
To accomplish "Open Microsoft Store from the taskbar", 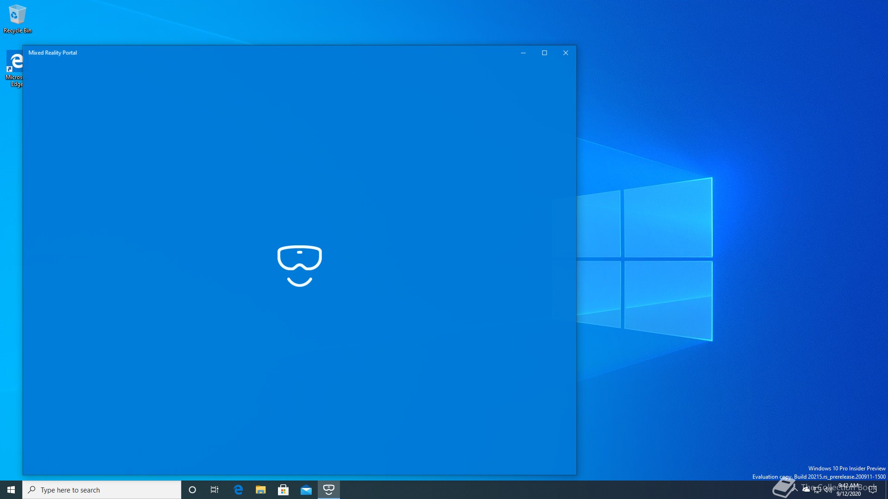I will 284,490.
